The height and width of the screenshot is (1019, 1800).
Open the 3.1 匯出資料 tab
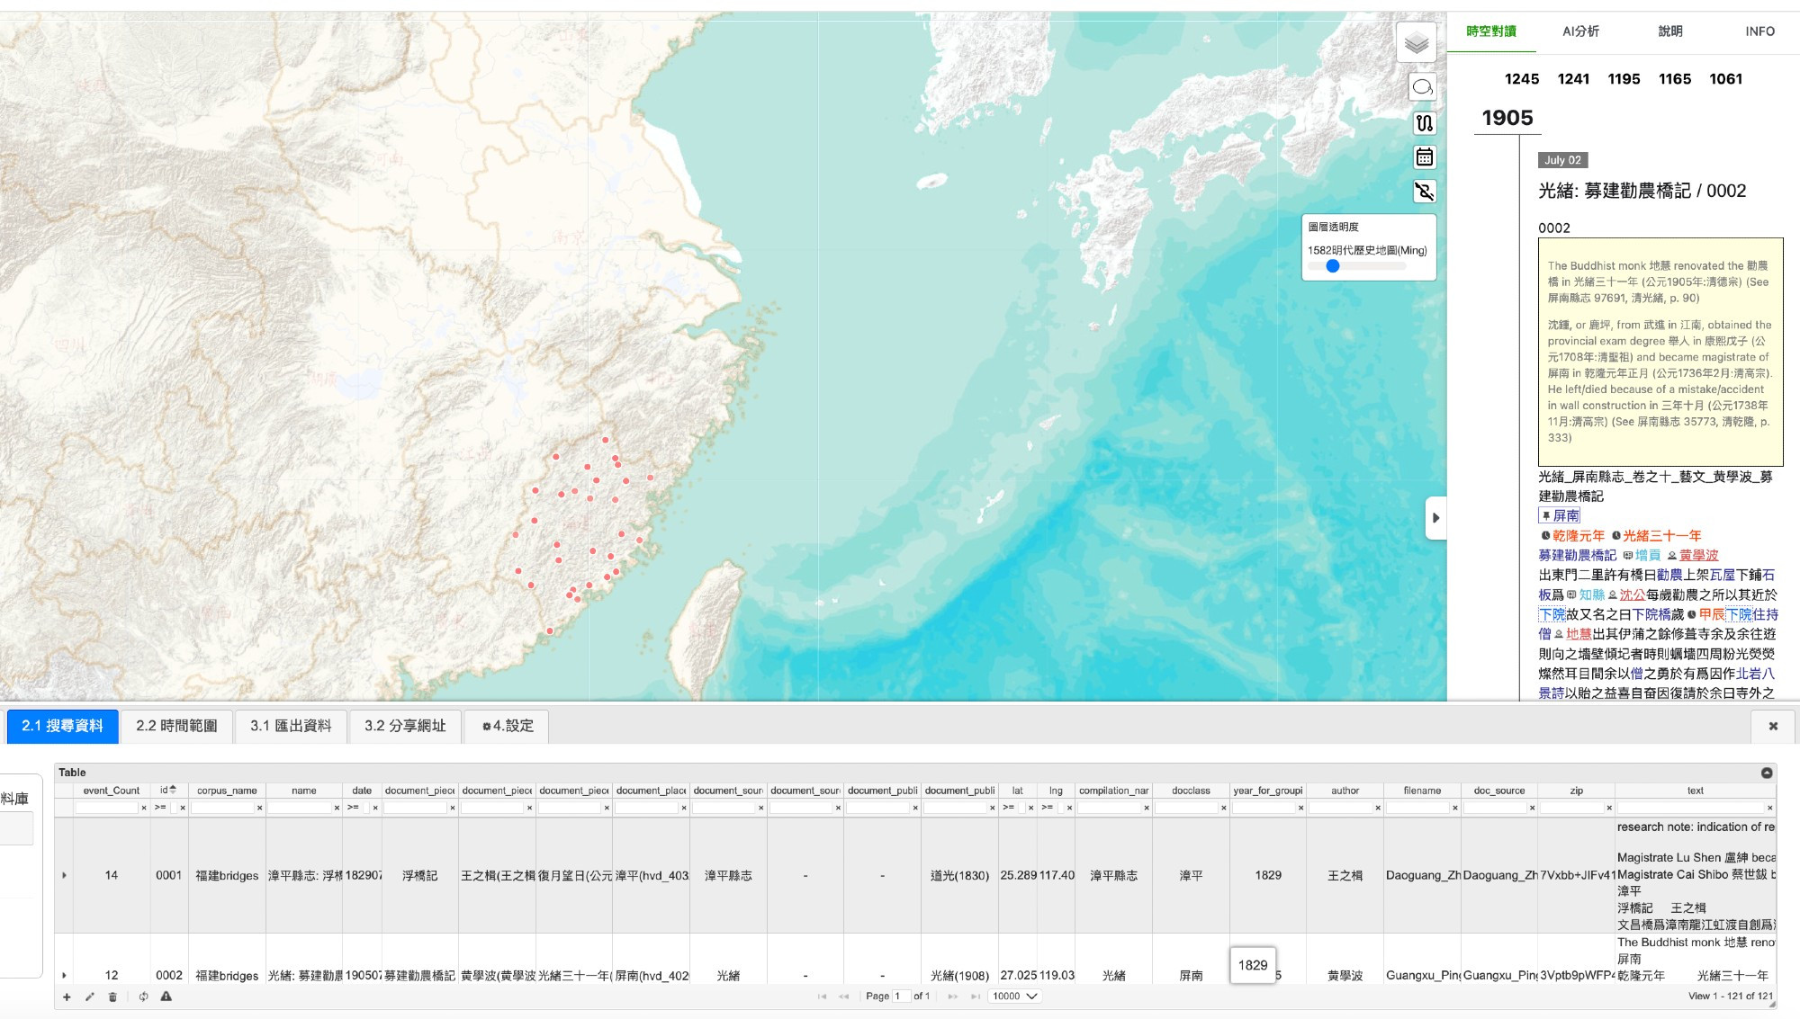[291, 726]
